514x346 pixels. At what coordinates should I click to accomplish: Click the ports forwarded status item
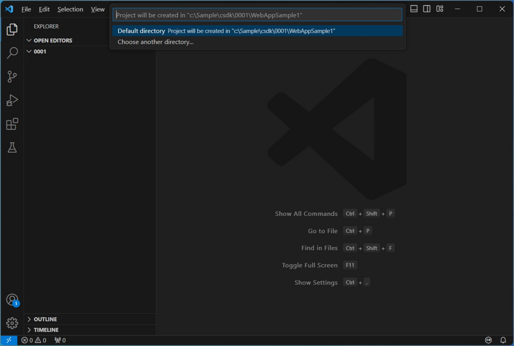(60, 340)
